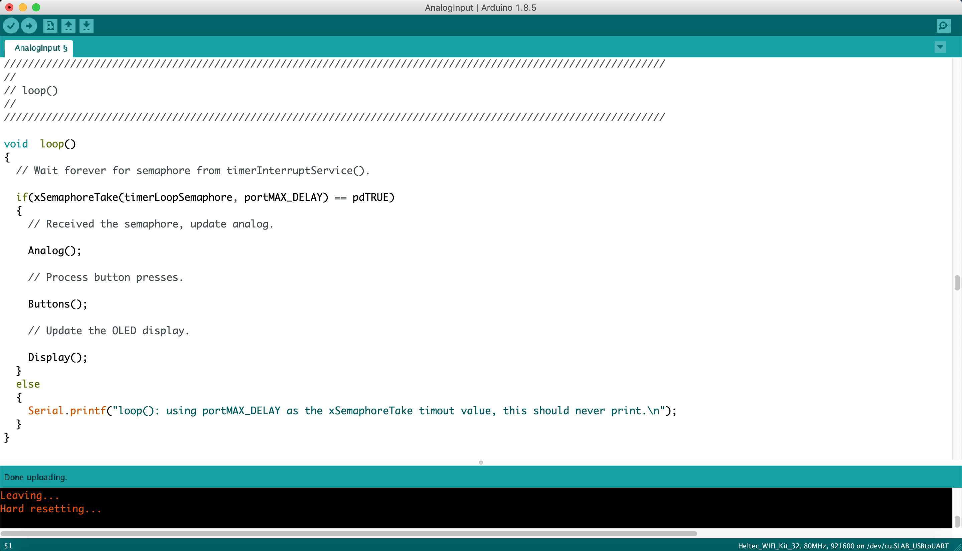Click the 'Done uploading.' status message
The height and width of the screenshot is (551, 962).
(36, 477)
